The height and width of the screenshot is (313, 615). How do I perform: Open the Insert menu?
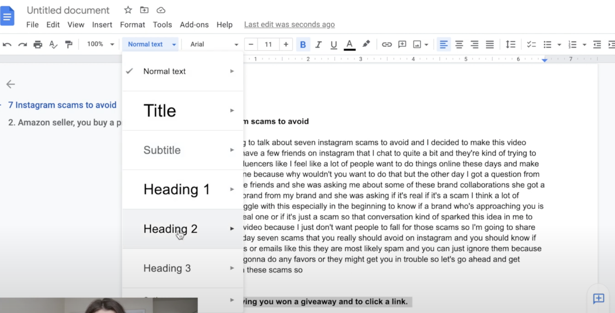(x=102, y=24)
